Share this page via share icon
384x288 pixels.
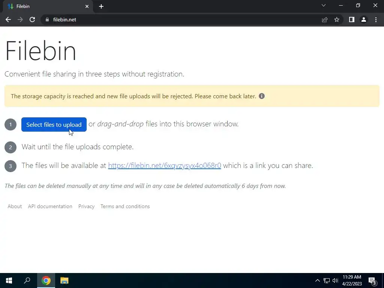(x=325, y=19)
